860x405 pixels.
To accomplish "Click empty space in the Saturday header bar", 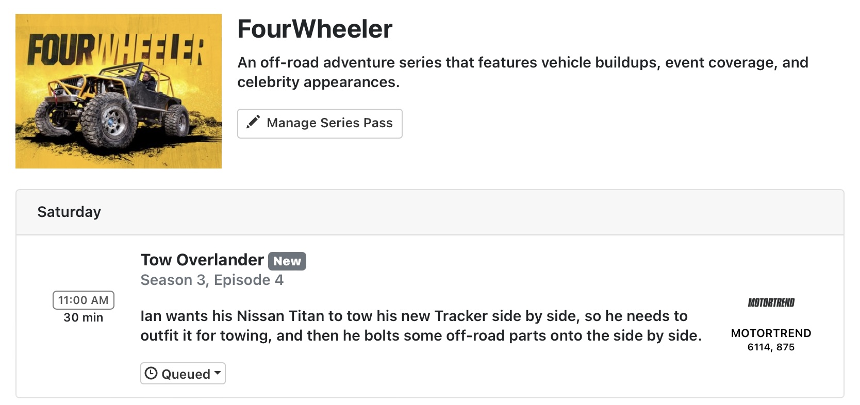I will (464, 212).
